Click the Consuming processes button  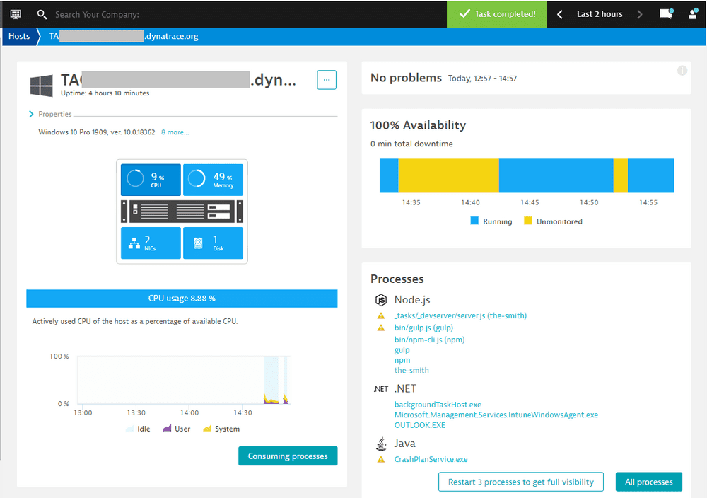click(288, 456)
